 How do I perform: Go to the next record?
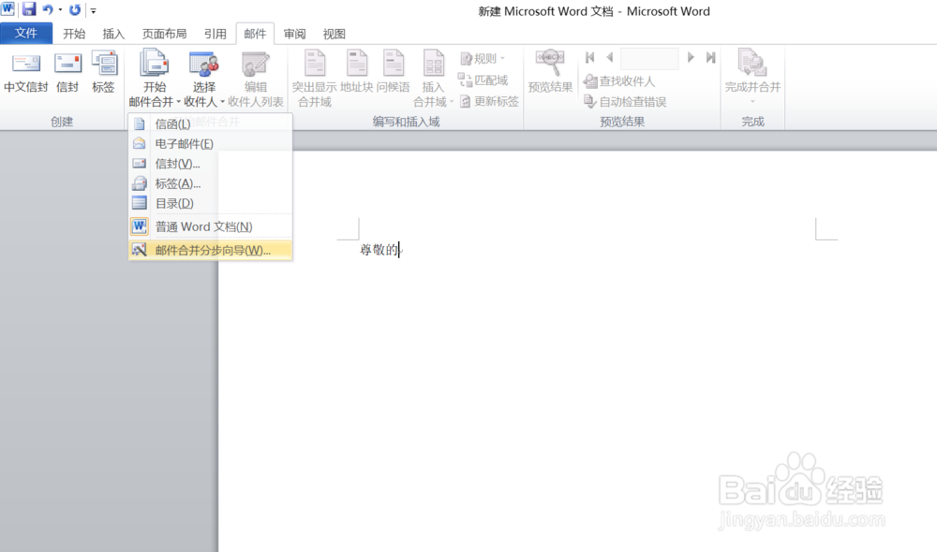click(691, 57)
